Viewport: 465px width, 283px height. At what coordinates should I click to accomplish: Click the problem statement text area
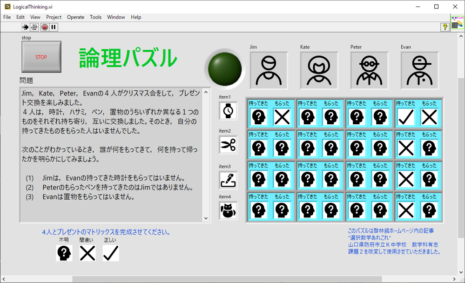coord(112,155)
